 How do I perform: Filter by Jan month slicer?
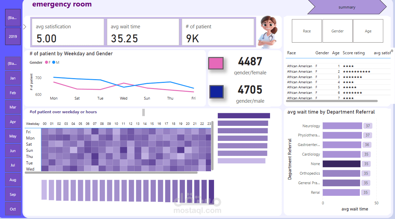[x=13, y=78]
